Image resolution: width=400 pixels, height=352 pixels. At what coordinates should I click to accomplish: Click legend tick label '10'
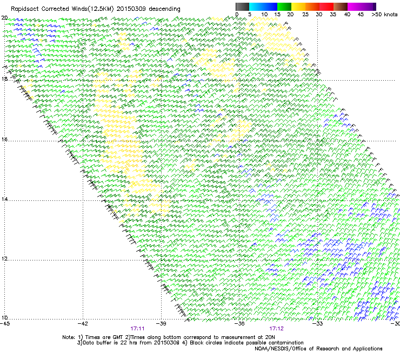(264, 15)
